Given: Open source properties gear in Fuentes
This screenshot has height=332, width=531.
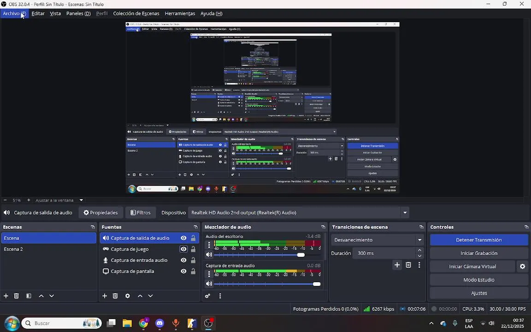Looking at the screenshot, I should tap(128, 296).
